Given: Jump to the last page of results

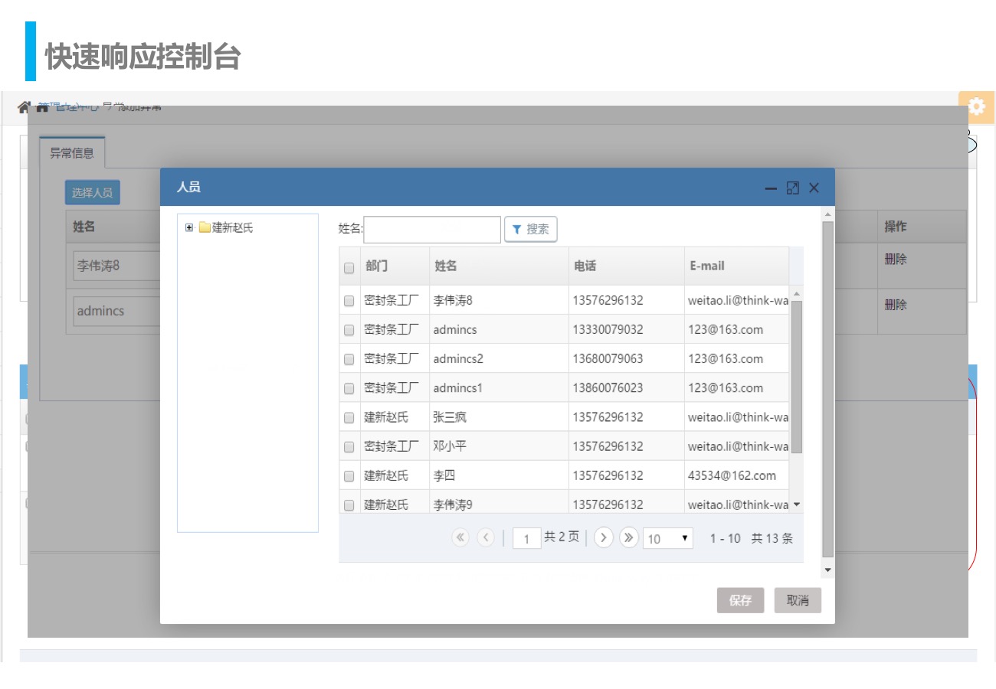Looking at the screenshot, I should click(x=629, y=537).
